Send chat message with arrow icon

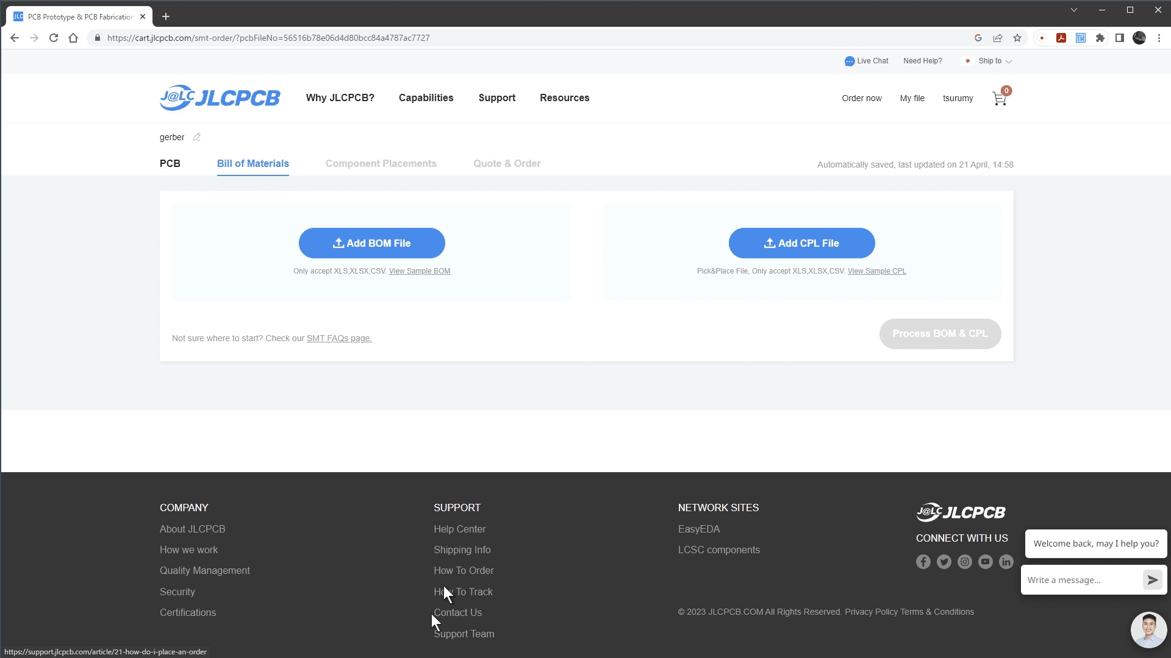coord(1152,580)
